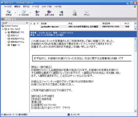Click the Outlook Express title bar icon

coord(2,3)
